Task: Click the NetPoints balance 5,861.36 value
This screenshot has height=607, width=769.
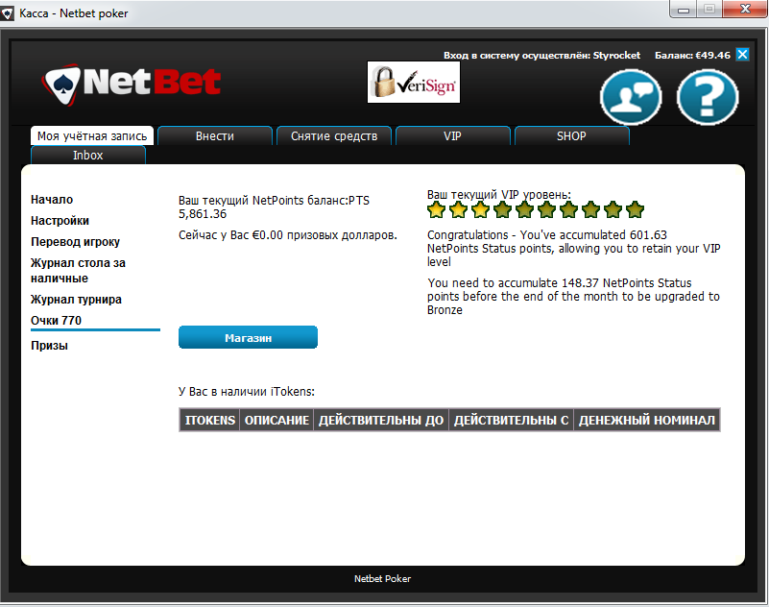Action: point(203,214)
